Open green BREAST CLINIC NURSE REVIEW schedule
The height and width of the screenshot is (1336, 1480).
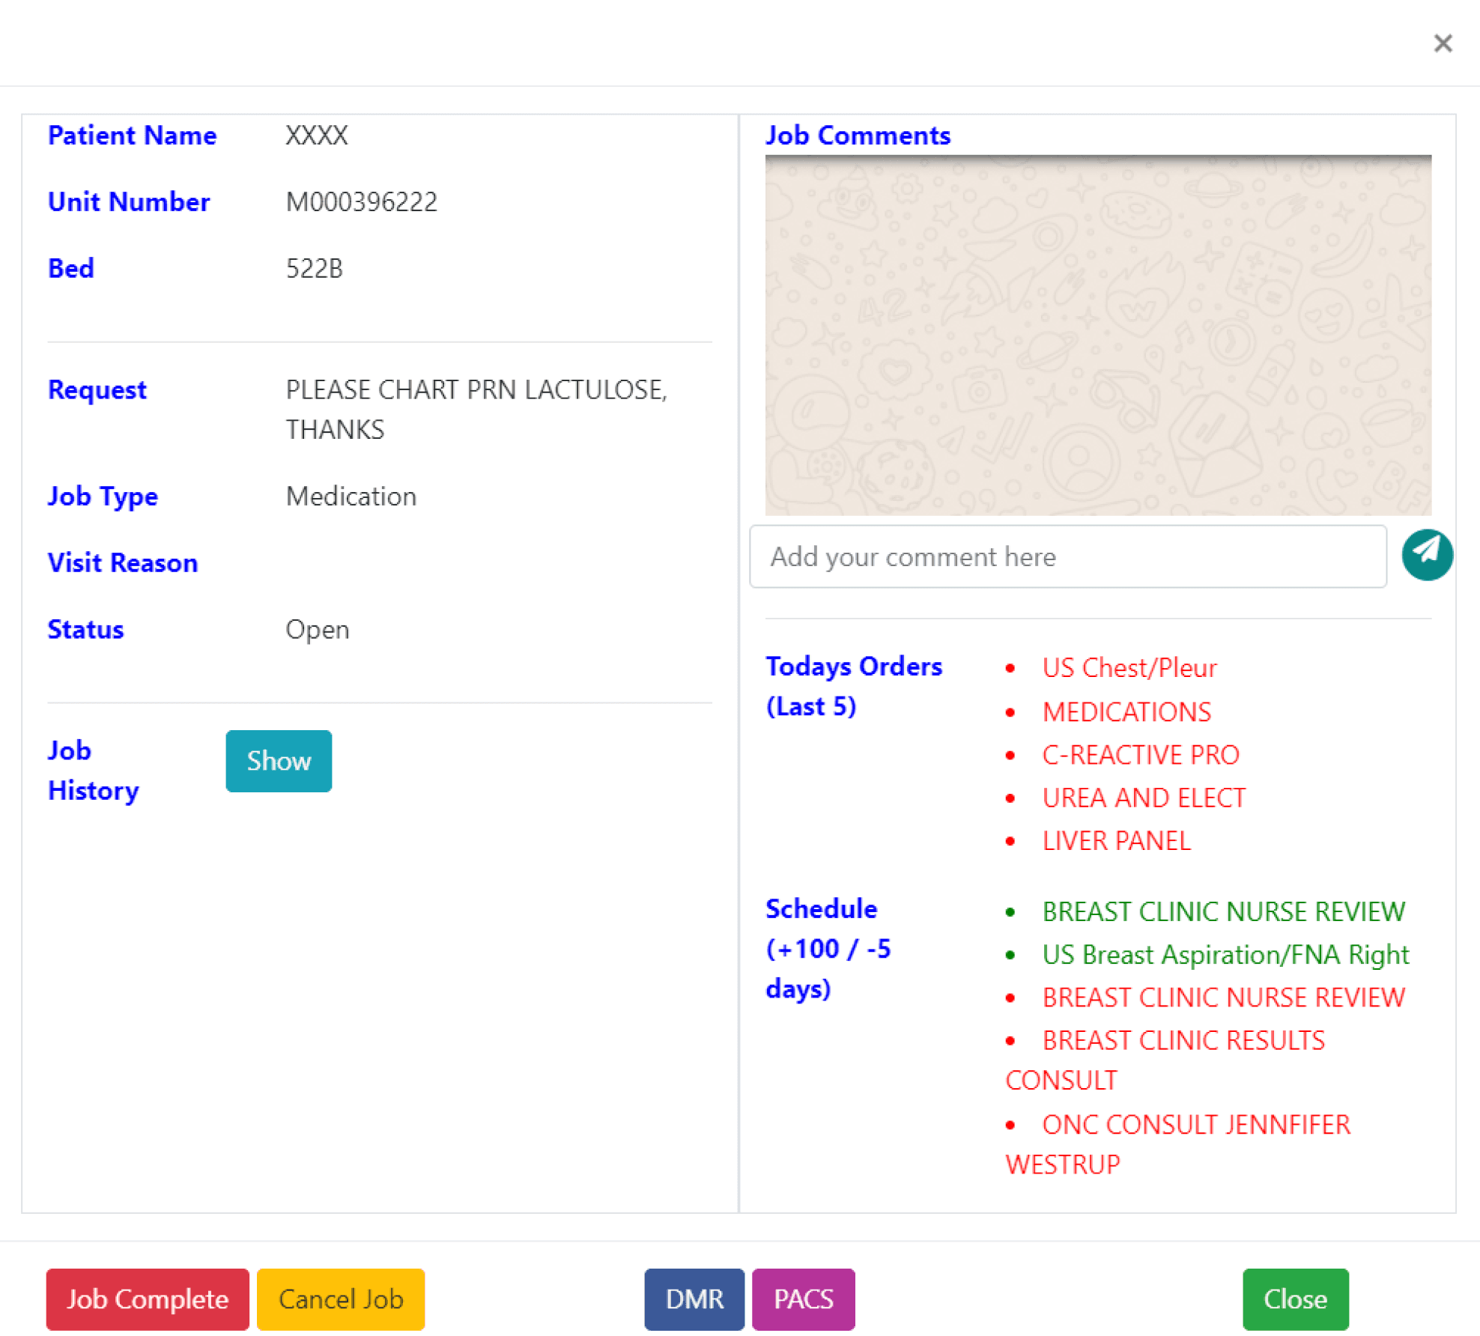(x=1222, y=911)
